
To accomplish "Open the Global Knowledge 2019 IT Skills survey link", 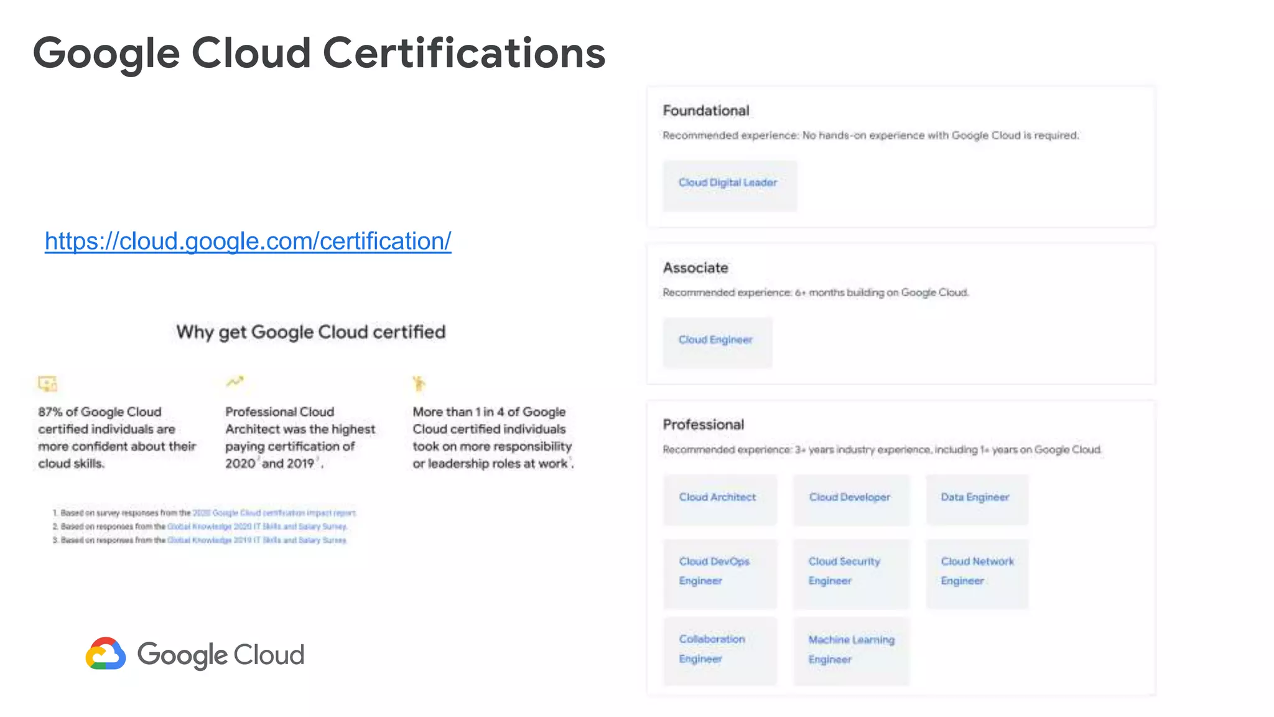I will click(257, 540).
